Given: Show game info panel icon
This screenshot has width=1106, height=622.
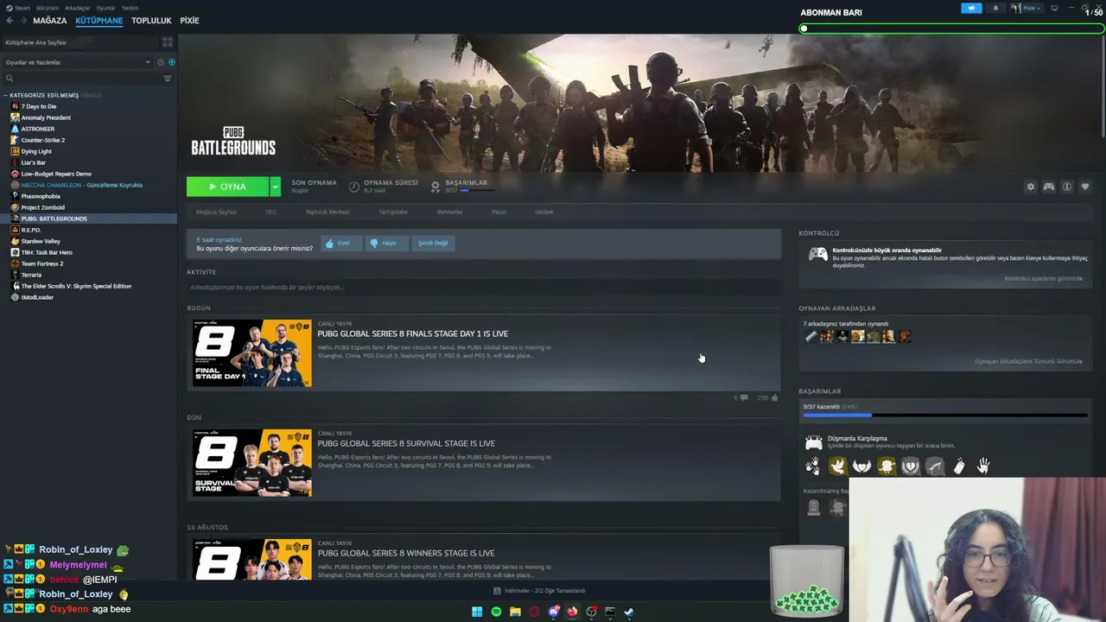Looking at the screenshot, I should pos(1067,187).
